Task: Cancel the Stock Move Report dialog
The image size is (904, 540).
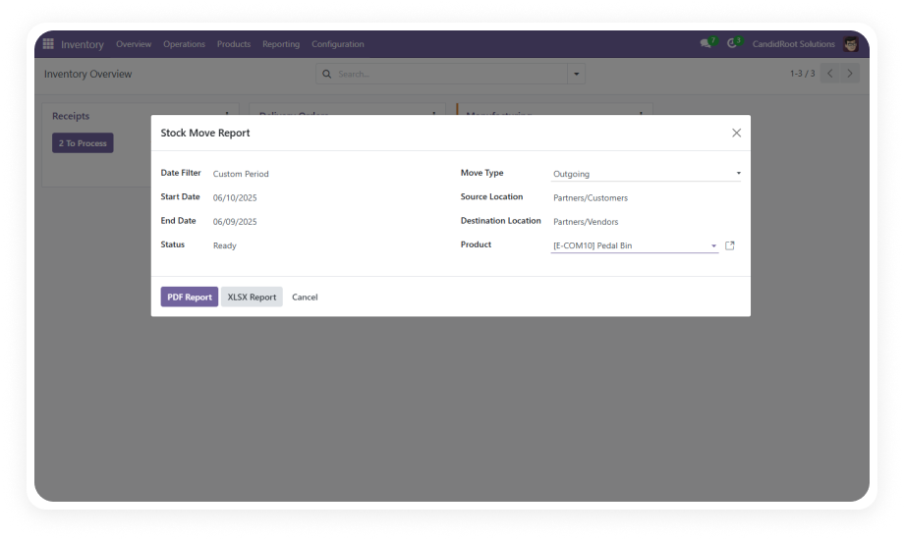Action: [305, 297]
